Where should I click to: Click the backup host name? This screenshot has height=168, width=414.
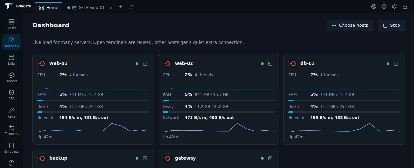coord(58,158)
